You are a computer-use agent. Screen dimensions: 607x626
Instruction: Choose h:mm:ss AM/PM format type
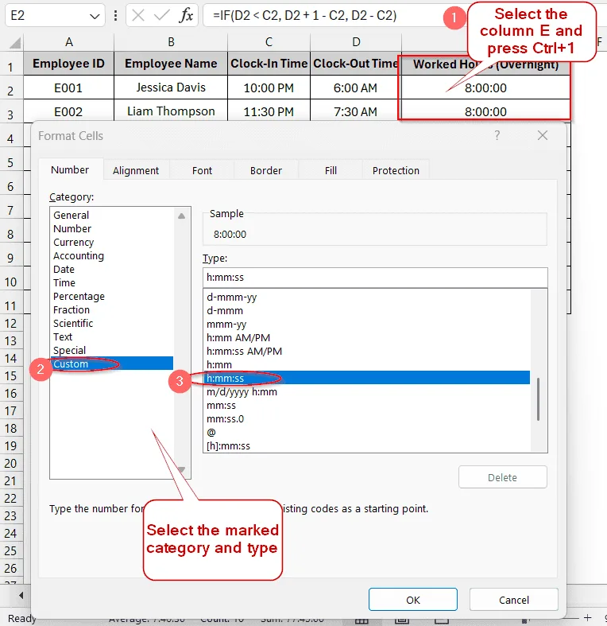(x=367, y=352)
